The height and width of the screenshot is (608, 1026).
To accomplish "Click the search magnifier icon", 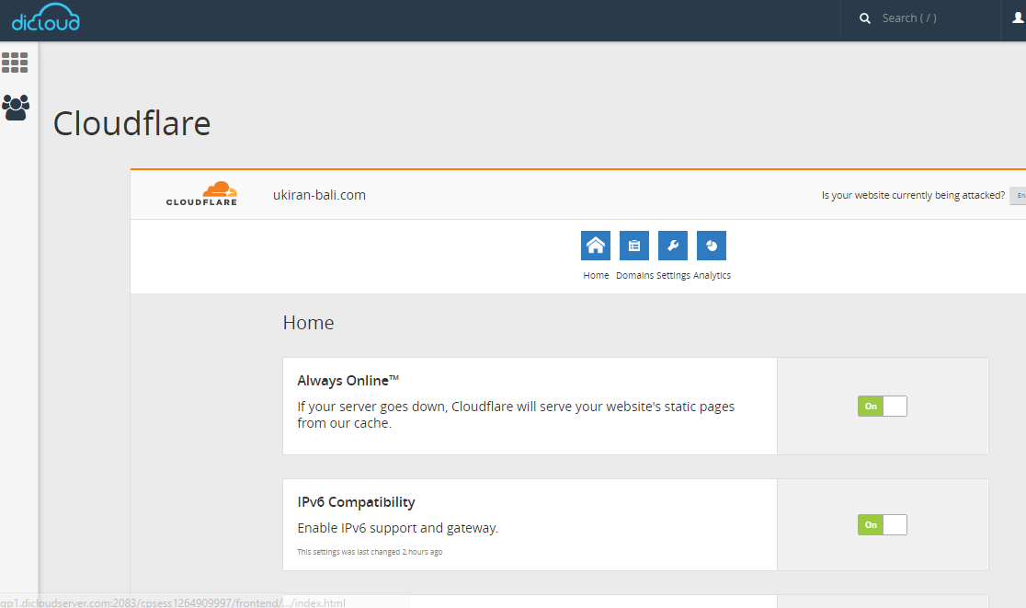I will point(864,18).
